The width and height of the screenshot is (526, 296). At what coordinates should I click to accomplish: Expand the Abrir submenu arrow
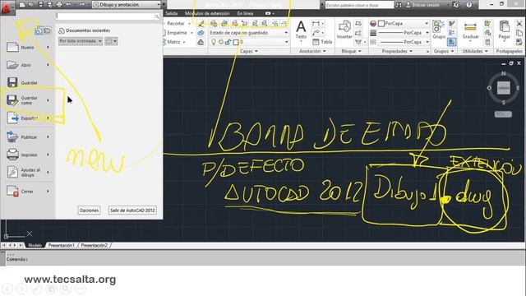[x=48, y=64]
